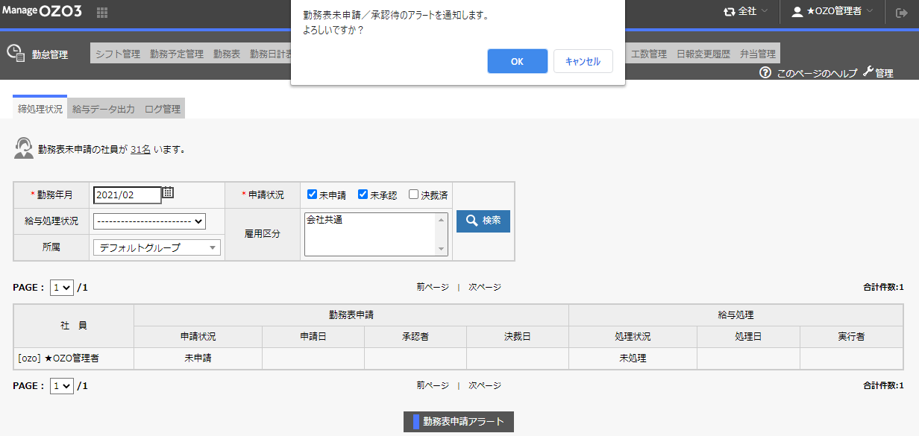Click the 未申請 status cell in the table
Image resolution: width=919 pixels, height=436 pixels.
(x=198, y=358)
